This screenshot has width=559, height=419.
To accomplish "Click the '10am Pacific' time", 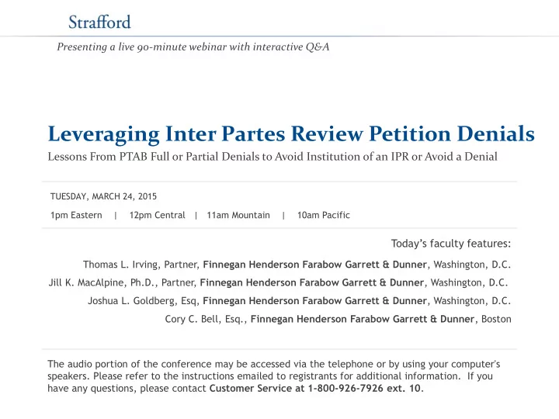I will 324,215.
